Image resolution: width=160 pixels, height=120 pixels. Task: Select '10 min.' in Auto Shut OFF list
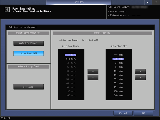(119, 71)
